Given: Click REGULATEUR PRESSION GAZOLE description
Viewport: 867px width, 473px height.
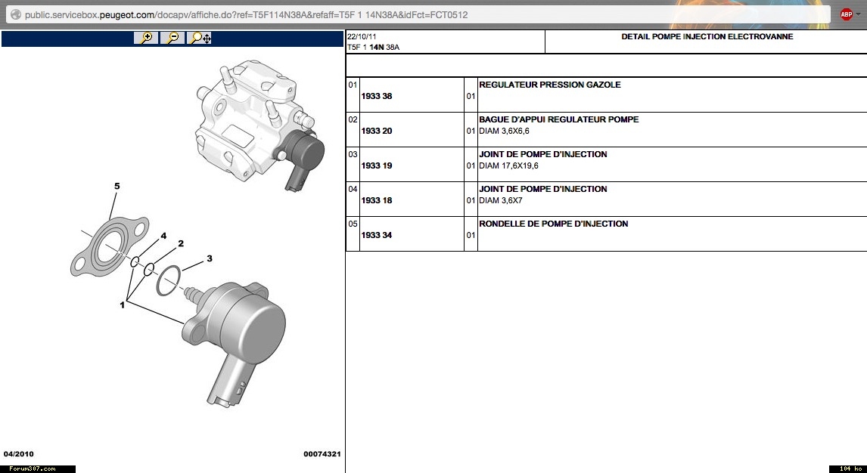Looking at the screenshot, I should click(549, 85).
